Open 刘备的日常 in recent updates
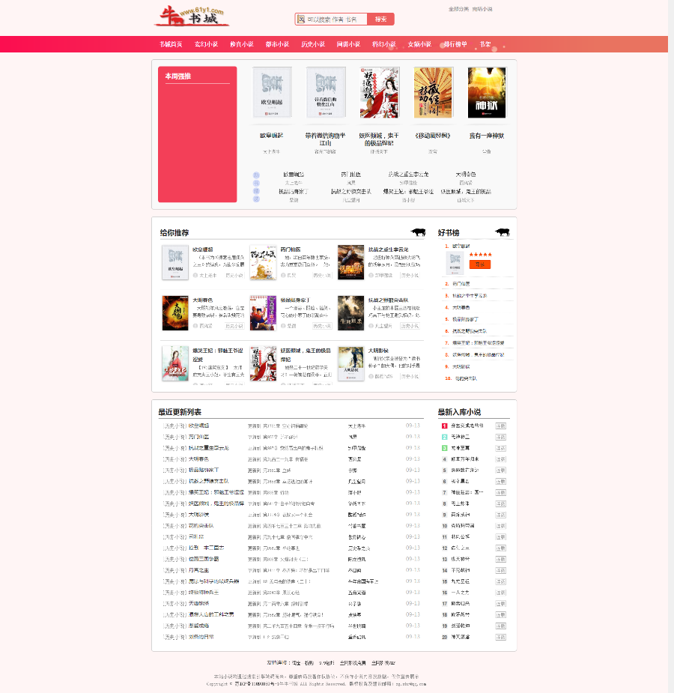The height and width of the screenshot is (693, 674). [201, 637]
